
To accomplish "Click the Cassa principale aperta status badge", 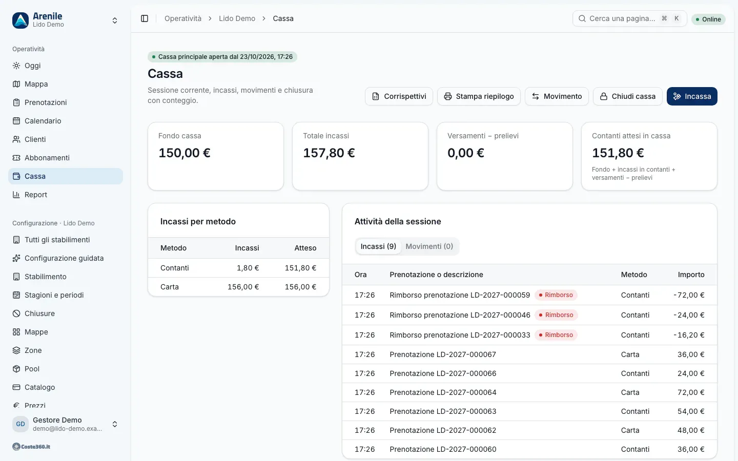I will point(222,57).
